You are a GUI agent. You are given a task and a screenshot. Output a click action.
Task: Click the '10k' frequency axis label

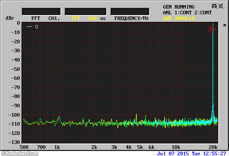[x=176, y=147]
